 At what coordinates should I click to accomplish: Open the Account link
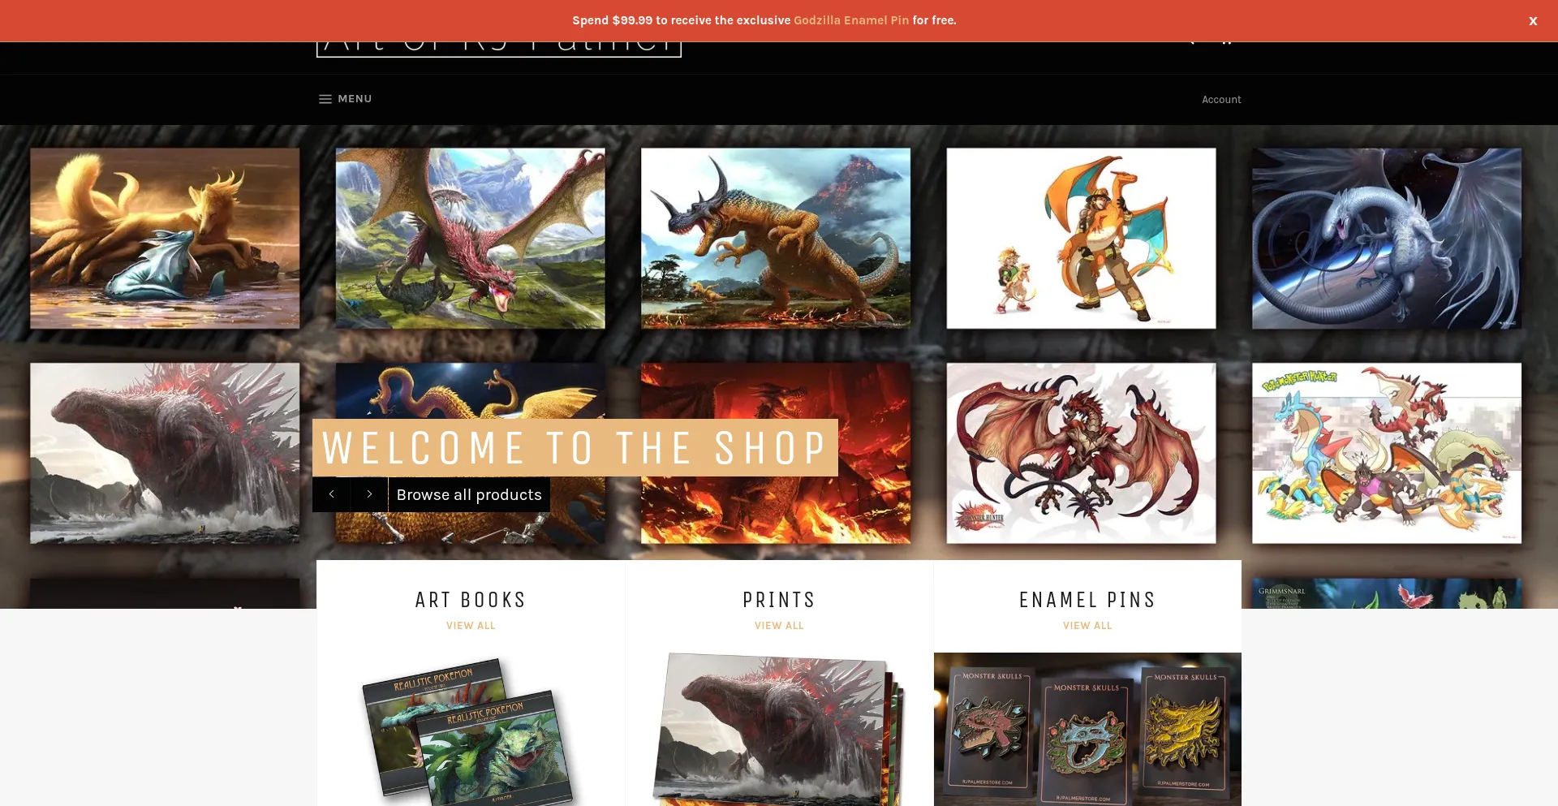1221,100
